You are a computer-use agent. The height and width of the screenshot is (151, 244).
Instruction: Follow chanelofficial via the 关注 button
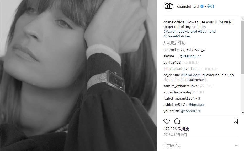[211, 6]
